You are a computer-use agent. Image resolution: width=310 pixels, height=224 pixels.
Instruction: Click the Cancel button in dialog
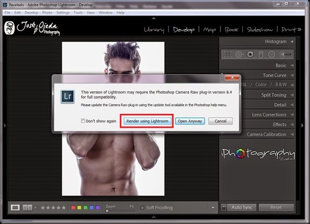(220, 121)
